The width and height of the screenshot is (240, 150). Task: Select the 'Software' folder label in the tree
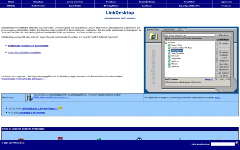tap(172, 42)
